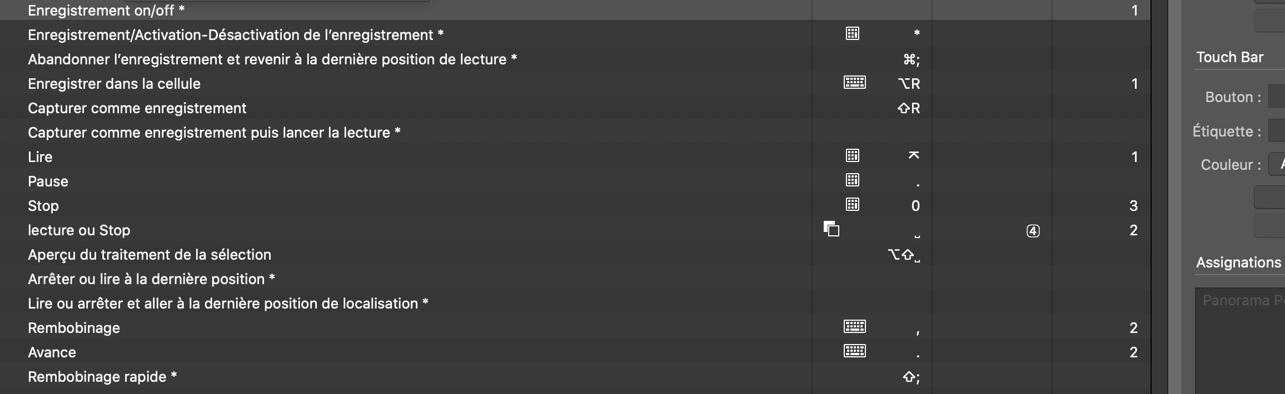Click the Étiquette text field
This screenshot has height=394, width=1285.
point(1277,132)
